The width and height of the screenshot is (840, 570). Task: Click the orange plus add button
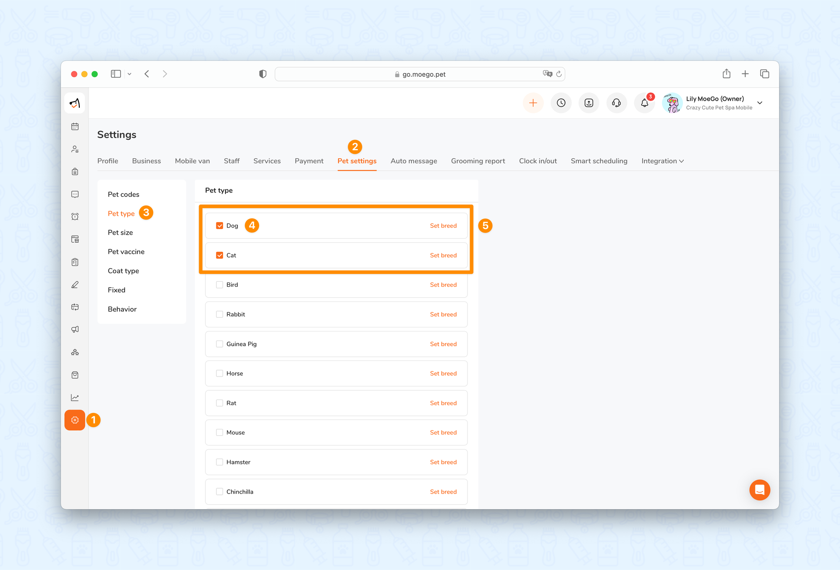coord(533,103)
